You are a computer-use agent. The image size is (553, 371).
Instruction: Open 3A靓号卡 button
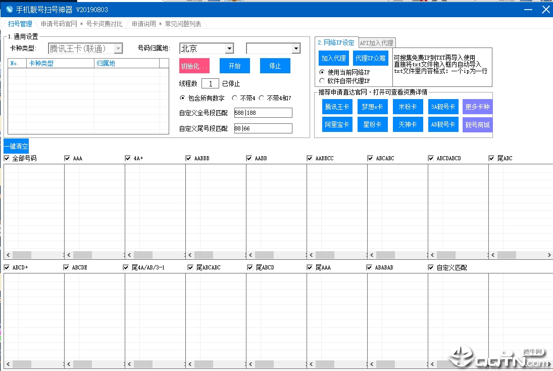click(x=443, y=107)
